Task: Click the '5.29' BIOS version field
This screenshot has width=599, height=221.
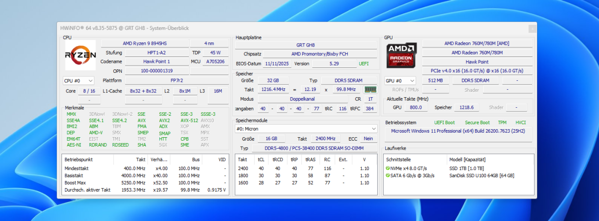Action: 334,63
